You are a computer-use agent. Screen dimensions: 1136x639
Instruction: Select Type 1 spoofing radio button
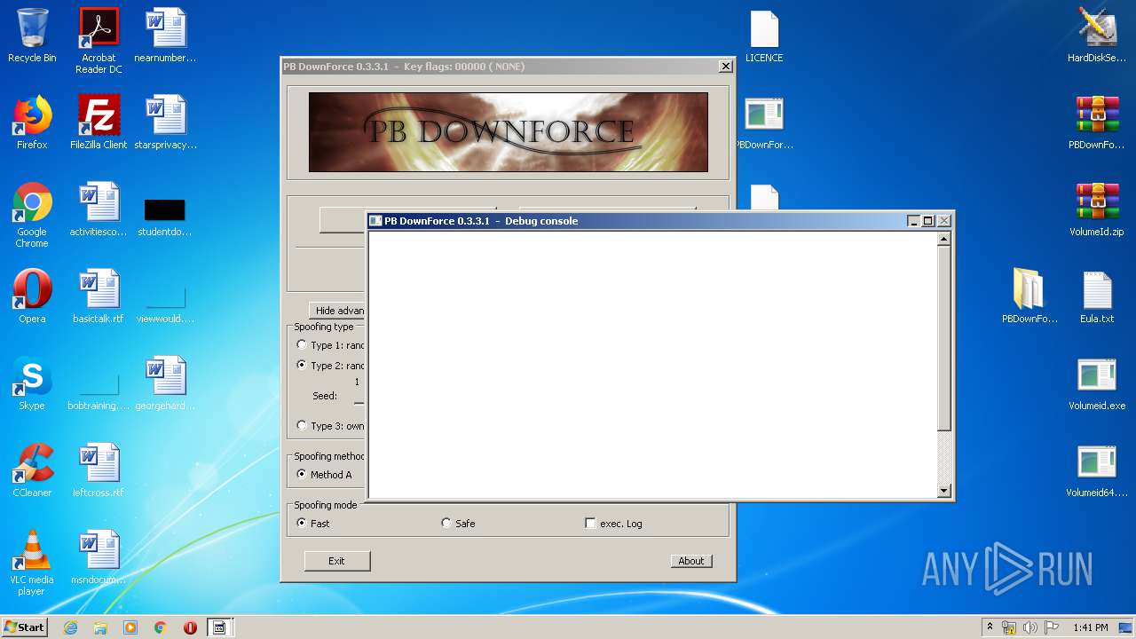pyautogui.click(x=302, y=345)
